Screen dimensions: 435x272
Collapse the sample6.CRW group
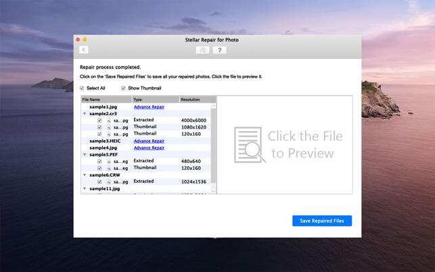tap(85, 175)
